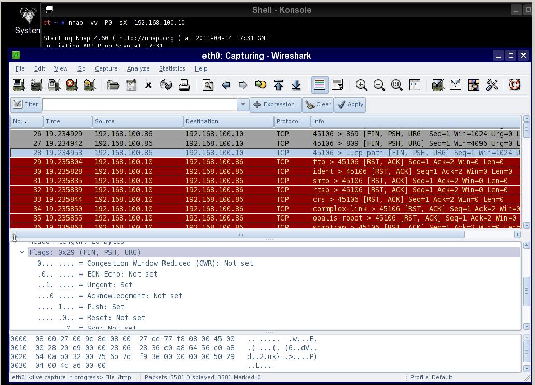Go to packet number icon
Viewport: 535px width, 385px height.
[x=260, y=85]
